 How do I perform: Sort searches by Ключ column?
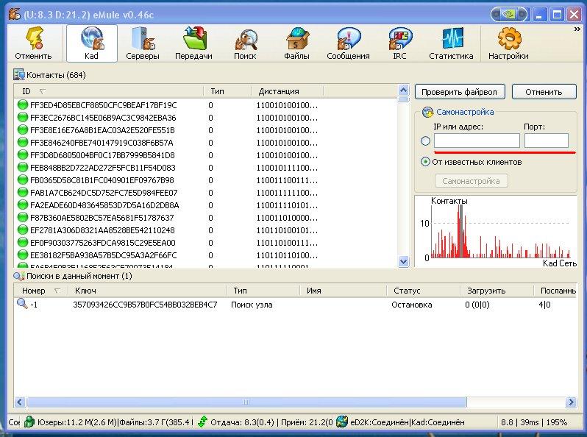[x=148, y=291]
